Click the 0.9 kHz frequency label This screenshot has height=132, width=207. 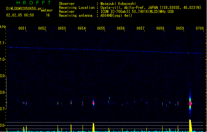[3, 76]
